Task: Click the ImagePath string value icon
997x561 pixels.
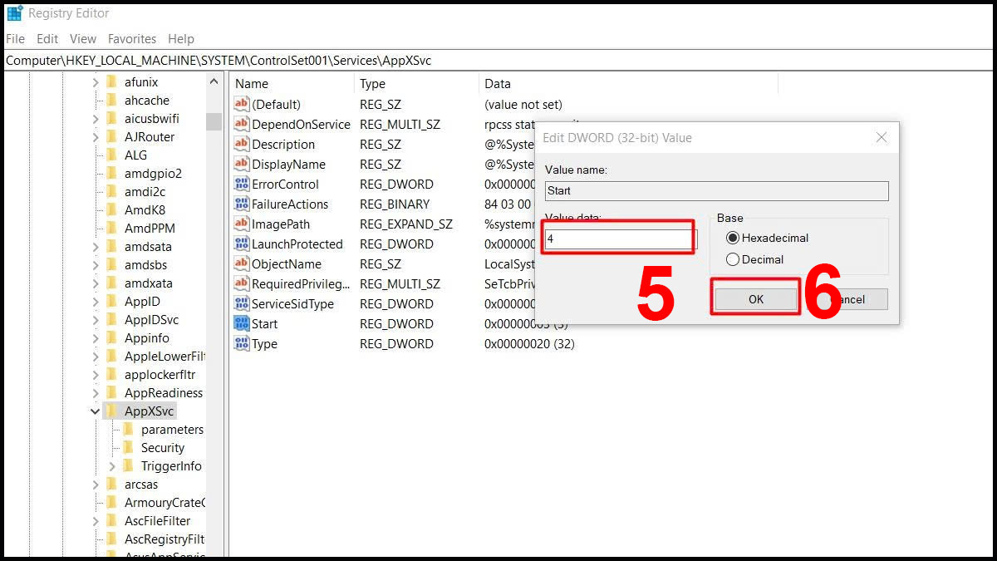Action: (x=242, y=224)
